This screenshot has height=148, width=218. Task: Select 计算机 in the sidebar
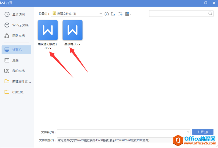click(x=17, y=50)
